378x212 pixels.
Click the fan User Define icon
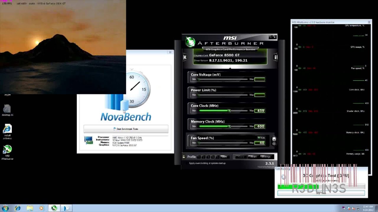point(274,140)
